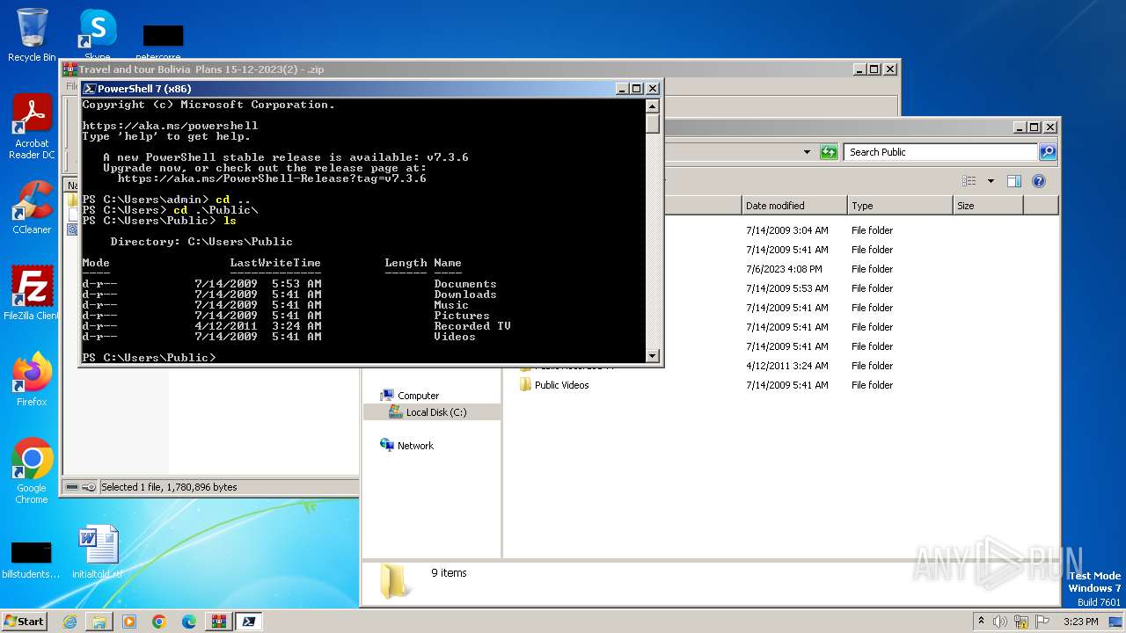Toggle the preview pane in Explorer

(x=1014, y=181)
